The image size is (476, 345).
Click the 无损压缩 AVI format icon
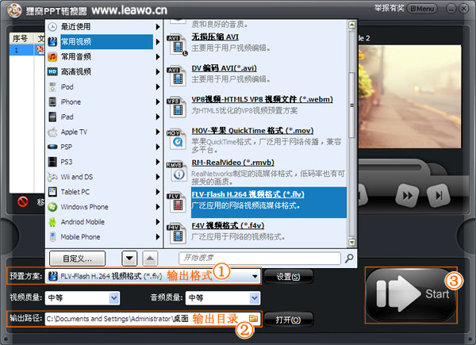click(x=177, y=44)
